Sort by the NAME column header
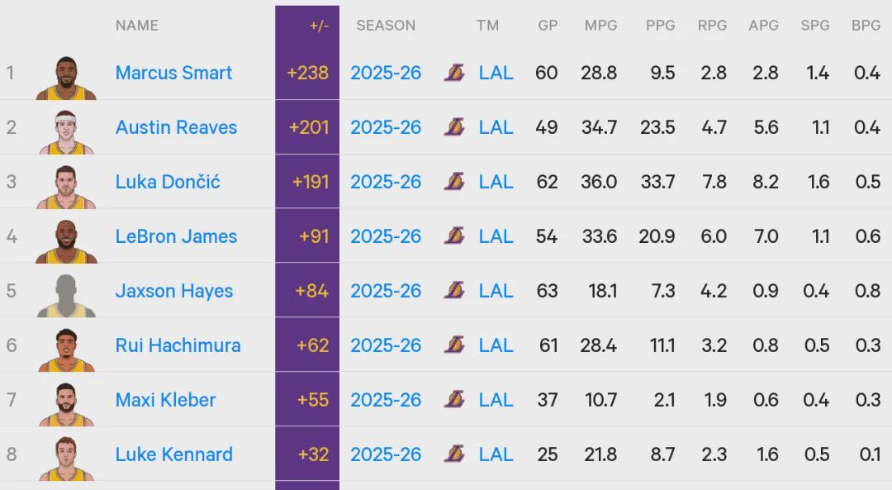The height and width of the screenshot is (490, 892). click(x=137, y=26)
